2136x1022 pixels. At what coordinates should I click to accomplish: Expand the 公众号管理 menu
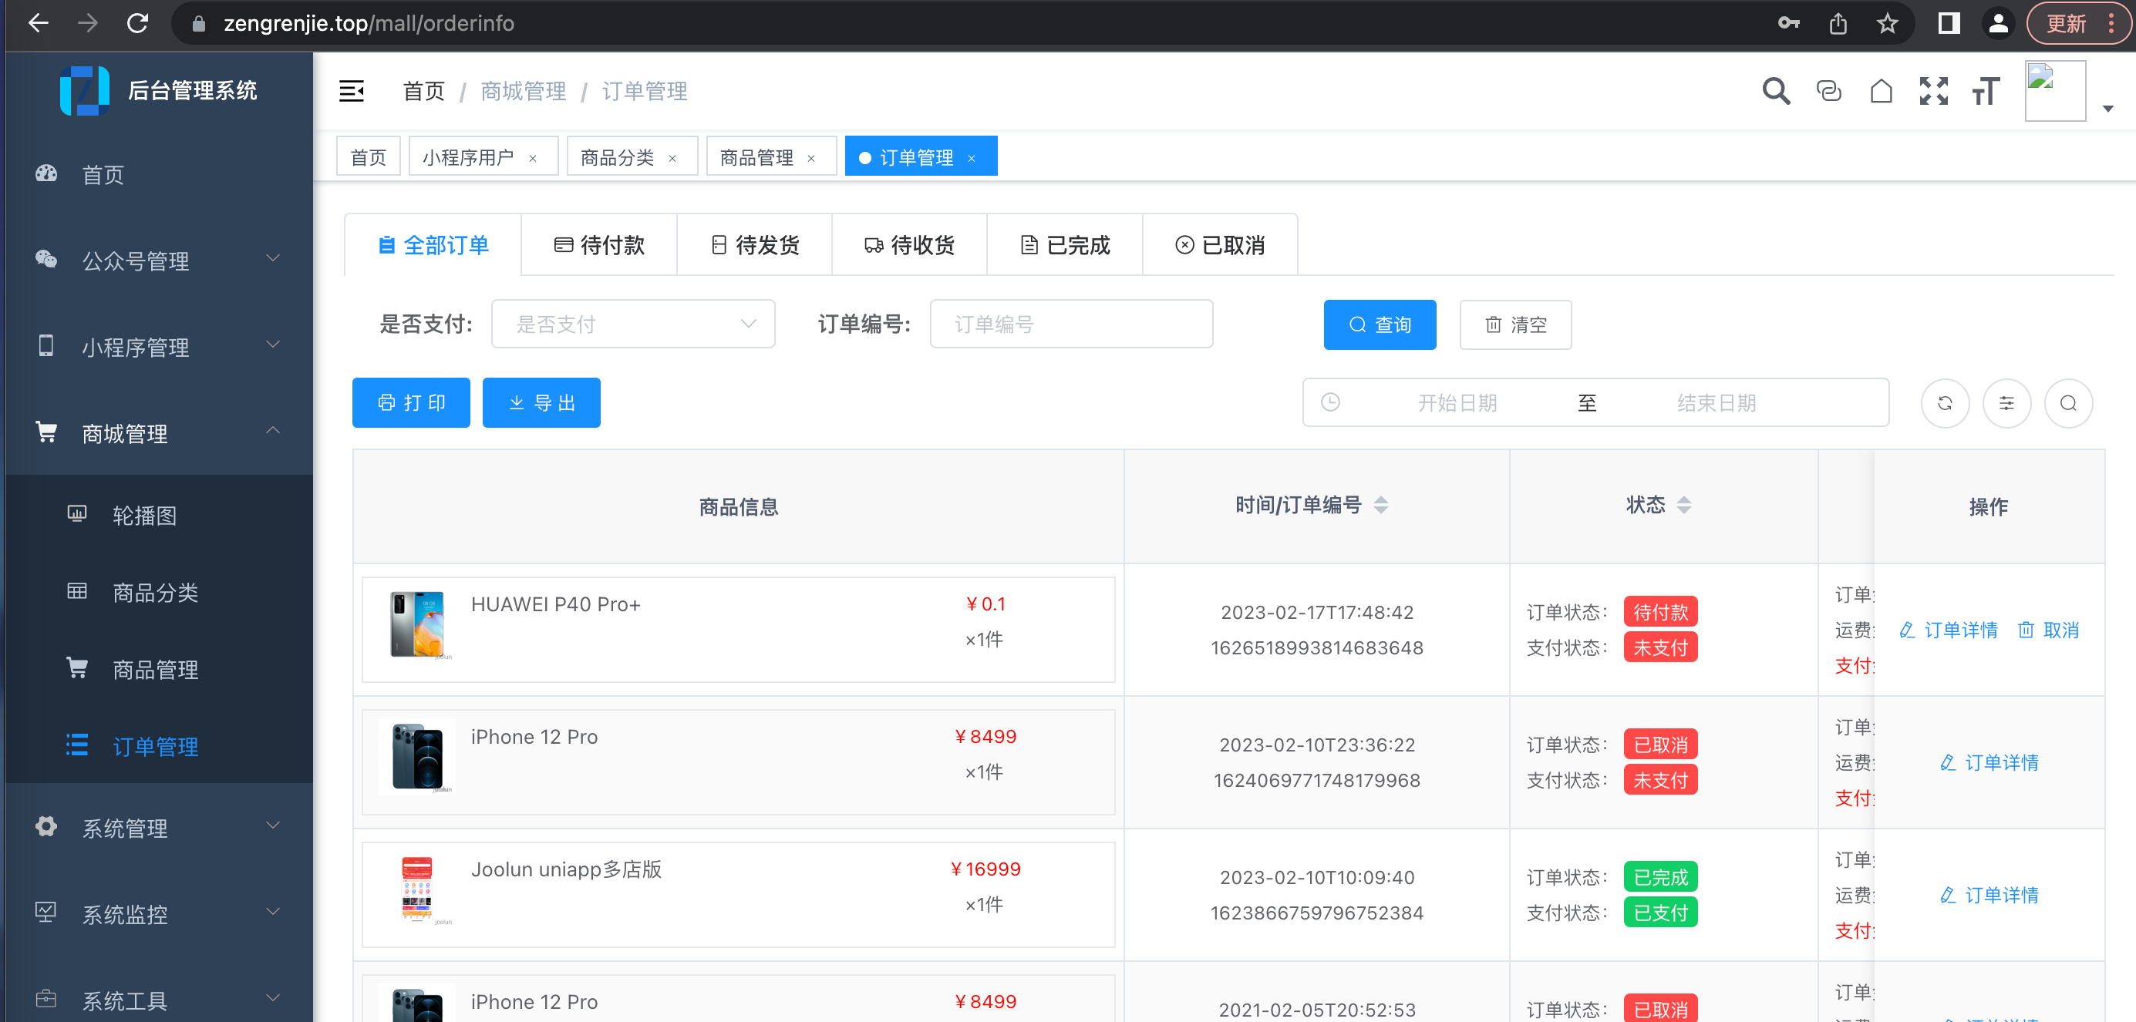coord(157,261)
